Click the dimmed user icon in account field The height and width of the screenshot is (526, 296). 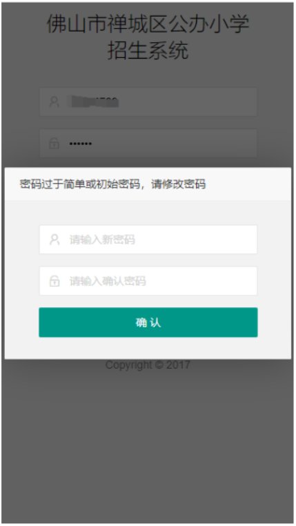point(54,101)
